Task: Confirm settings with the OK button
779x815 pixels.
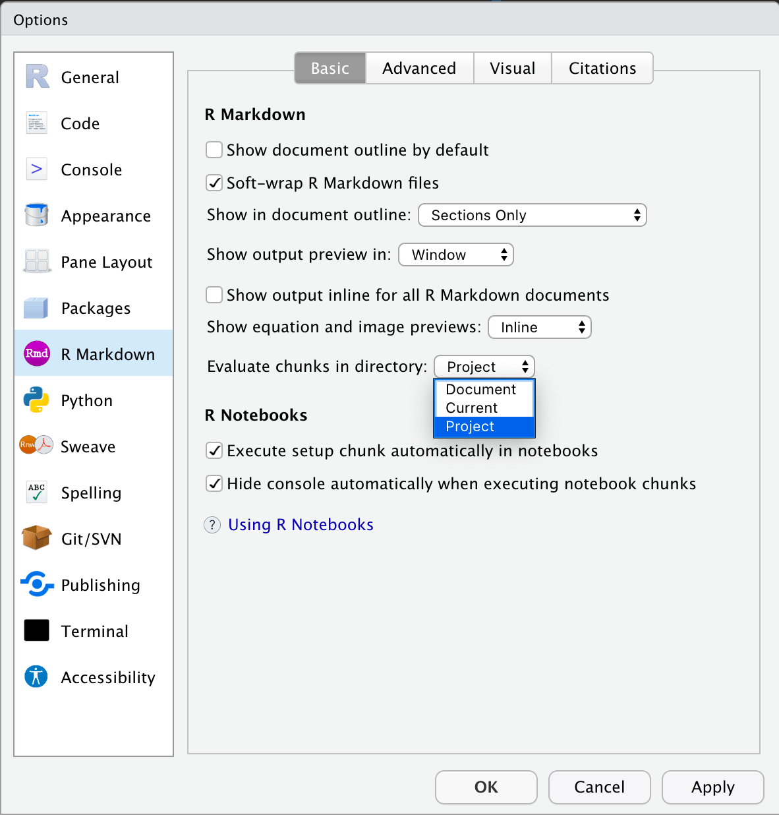Action: point(486,787)
